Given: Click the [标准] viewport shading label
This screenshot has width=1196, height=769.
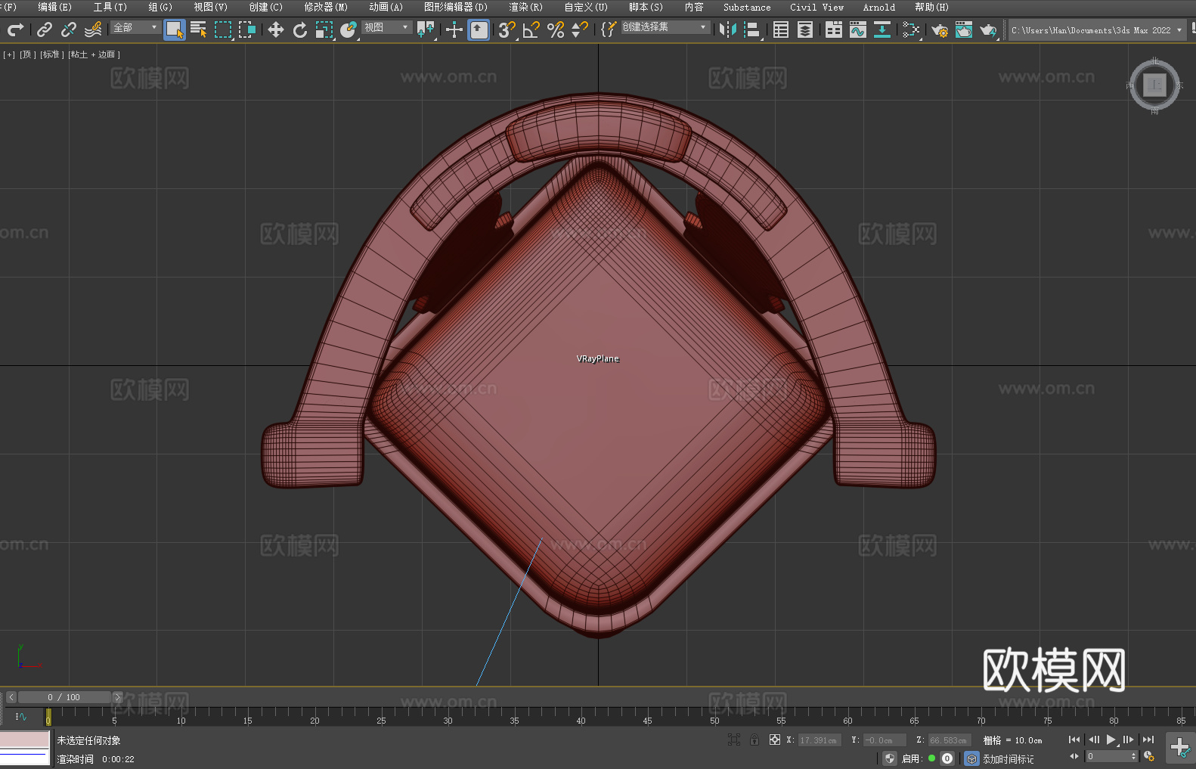Looking at the screenshot, I should (52, 54).
